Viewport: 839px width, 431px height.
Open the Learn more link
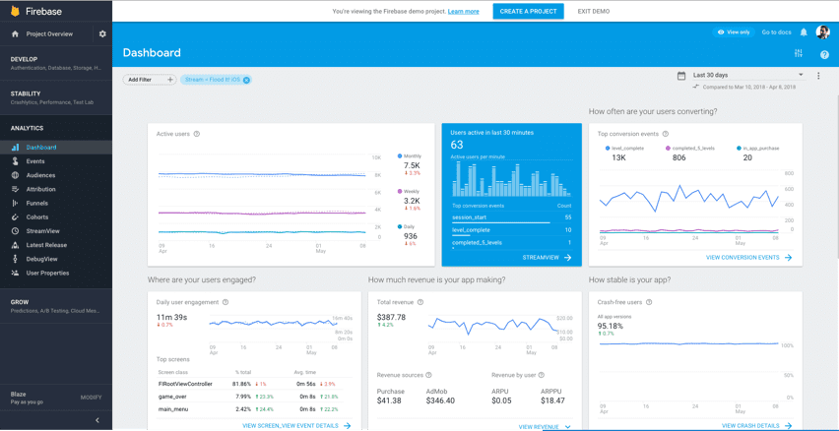click(x=464, y=11)
